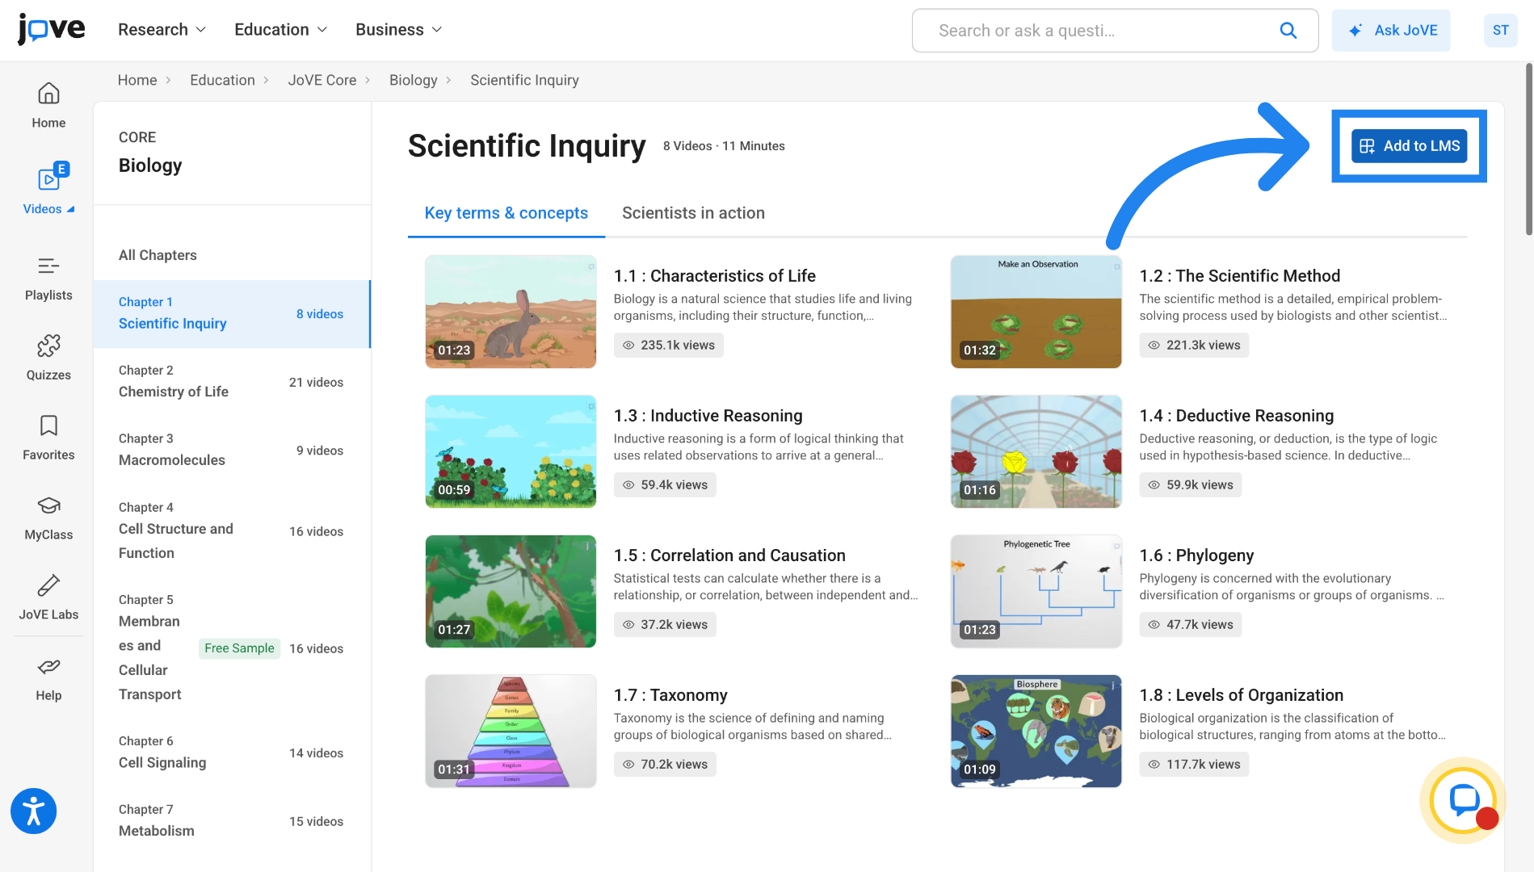This screenshot has width=1534, height=872.
Task: Open the 1.7 Taxonomy title
Action: click(x=670, y=695)
